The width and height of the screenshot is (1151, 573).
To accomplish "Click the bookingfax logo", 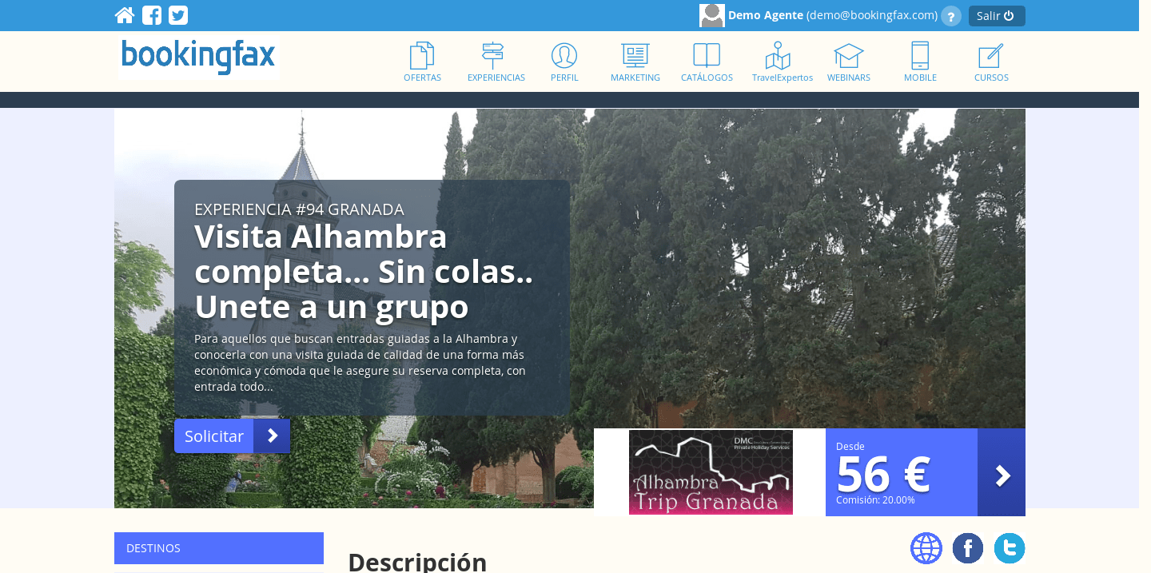I will pyautogui.click(x=198, y=58).
